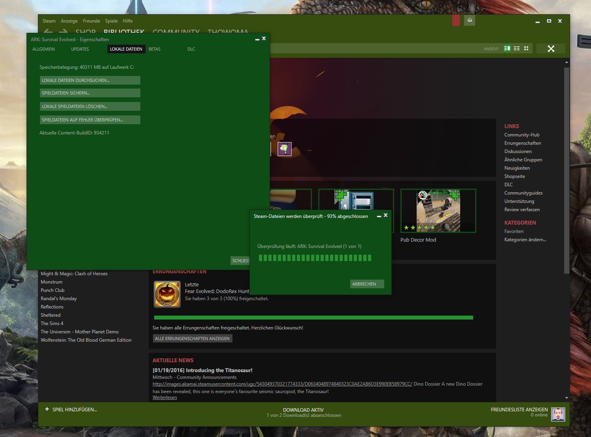Click LOKALE DATEIEN DURCHSUCHEN button

pos(90,80)
